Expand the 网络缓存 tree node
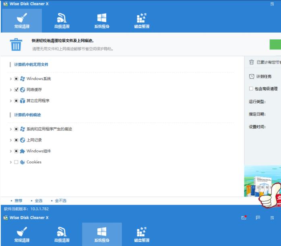 pos(11,90)
